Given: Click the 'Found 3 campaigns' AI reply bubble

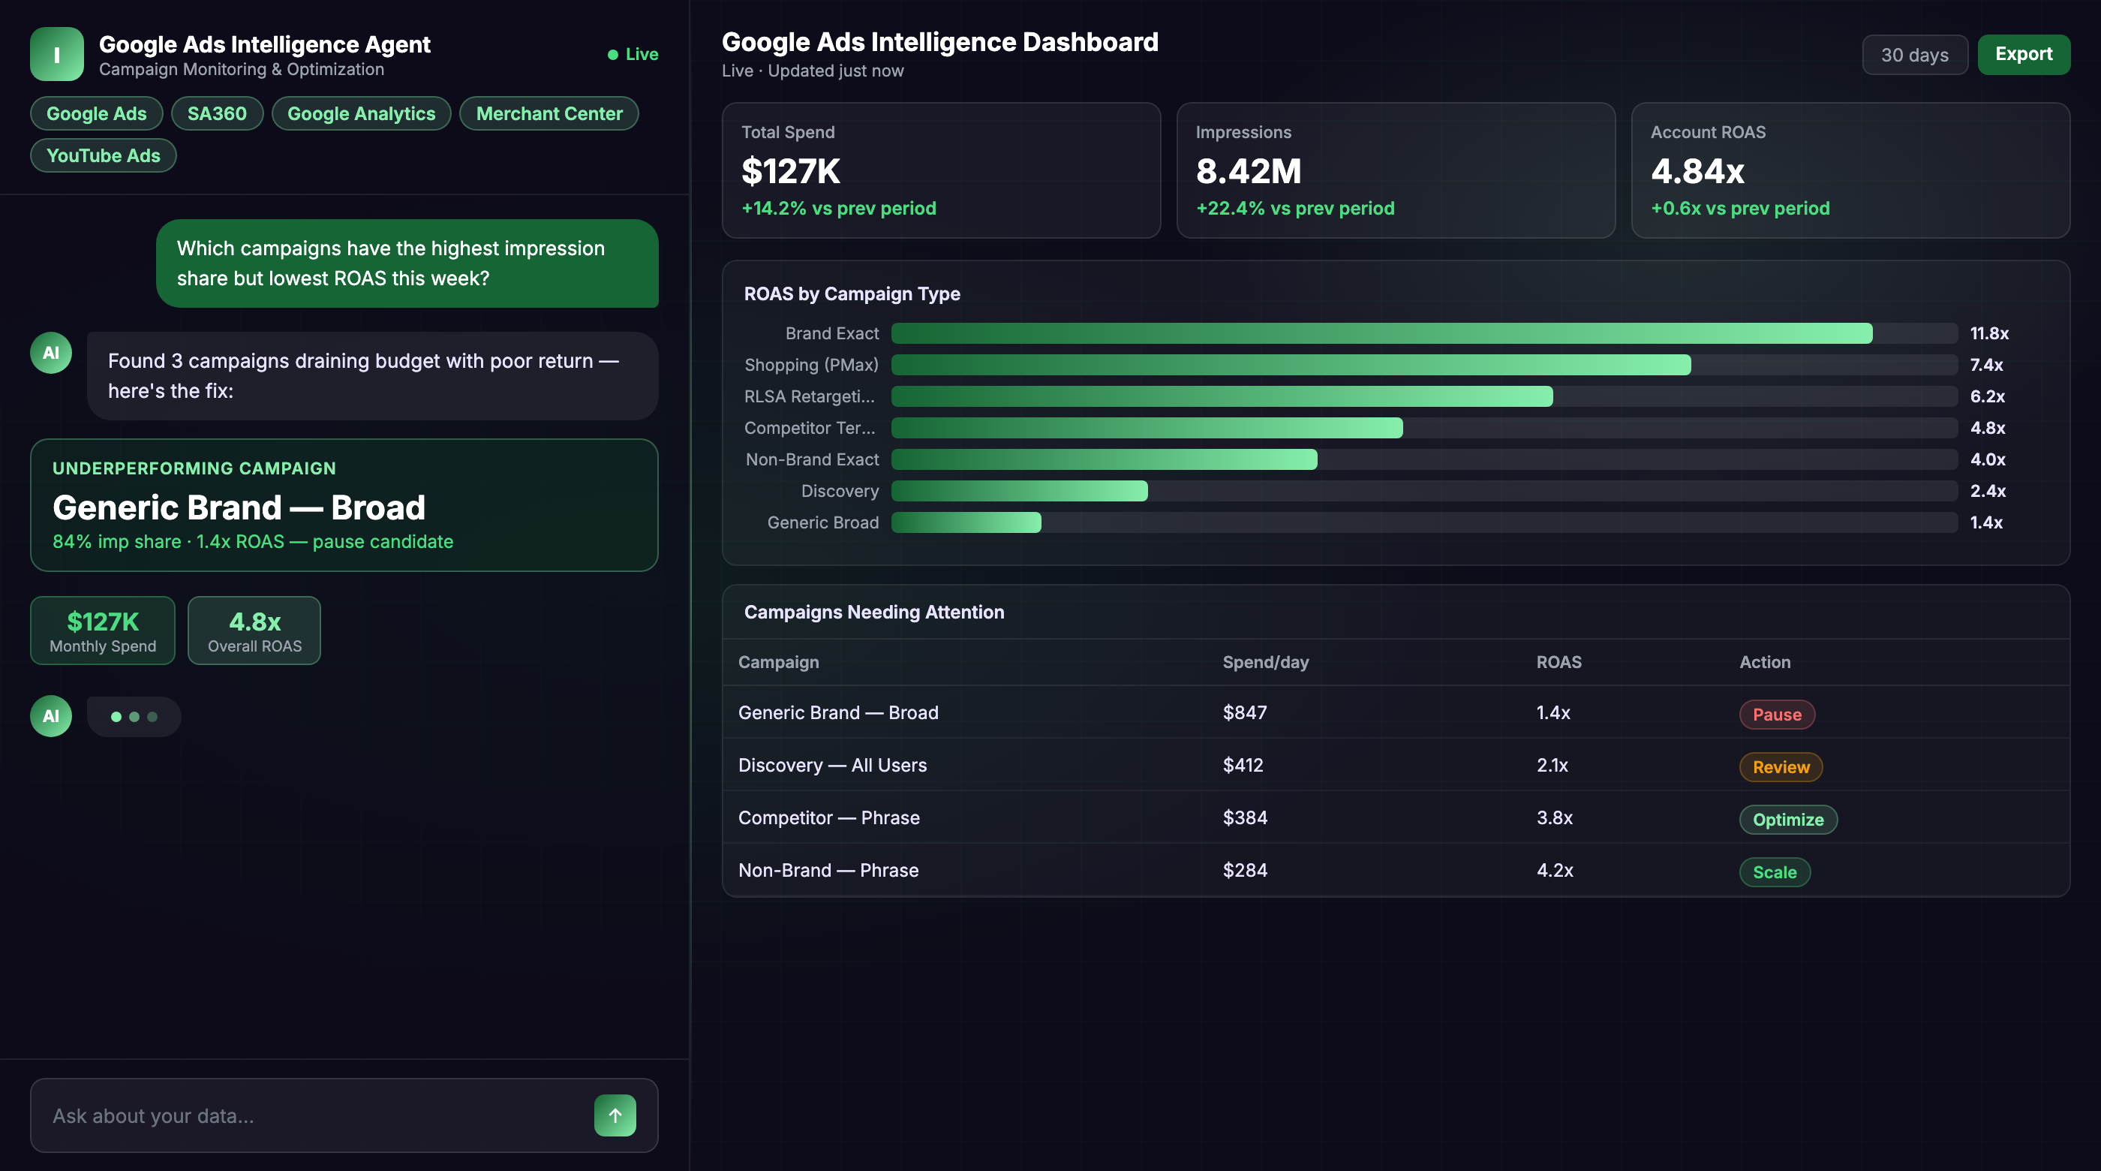Looking at the screenshot, I should pos(373,376).
